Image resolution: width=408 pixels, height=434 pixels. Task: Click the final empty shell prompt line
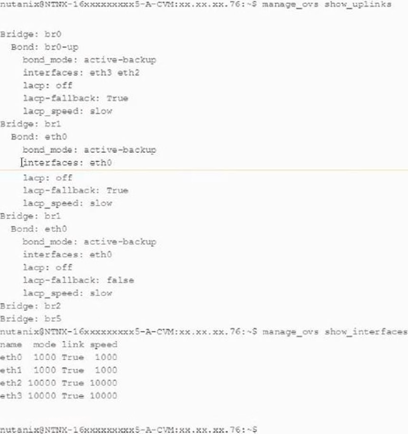(128, 429)
